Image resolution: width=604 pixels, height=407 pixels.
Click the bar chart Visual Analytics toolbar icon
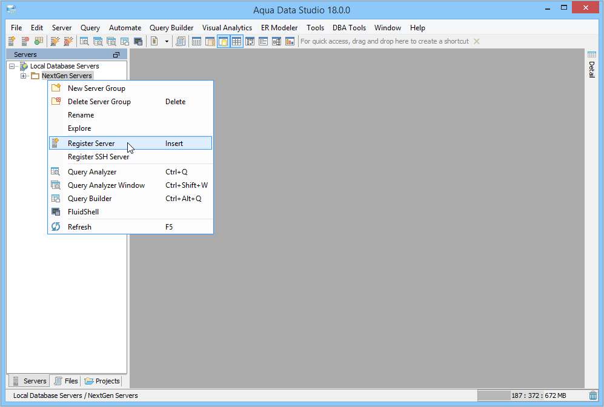coord(290,41)
